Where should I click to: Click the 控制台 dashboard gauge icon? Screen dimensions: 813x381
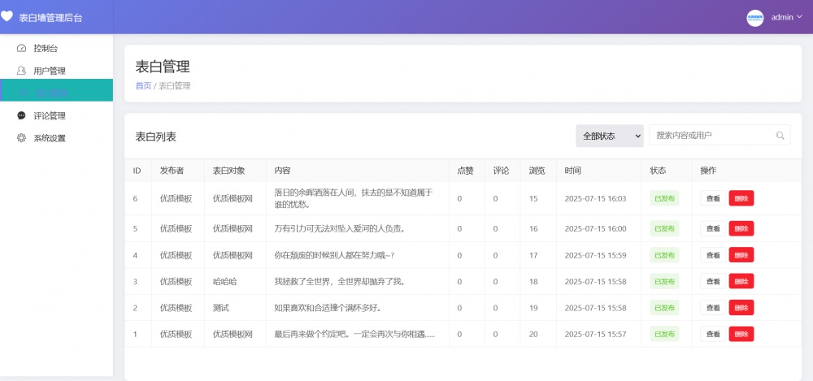point(22,48)
